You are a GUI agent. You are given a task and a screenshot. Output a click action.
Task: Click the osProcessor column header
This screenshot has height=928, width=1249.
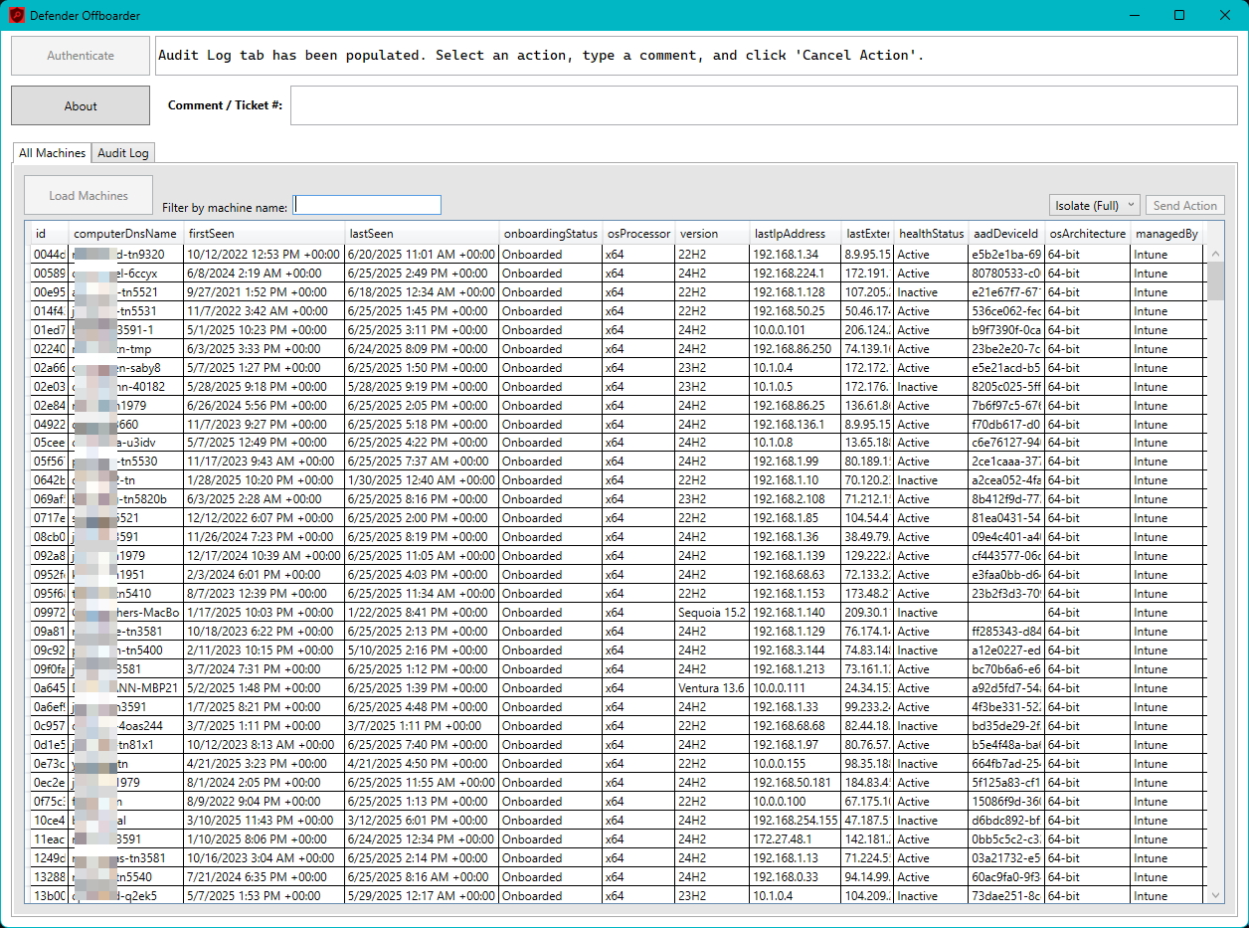(x=639, y=234)
